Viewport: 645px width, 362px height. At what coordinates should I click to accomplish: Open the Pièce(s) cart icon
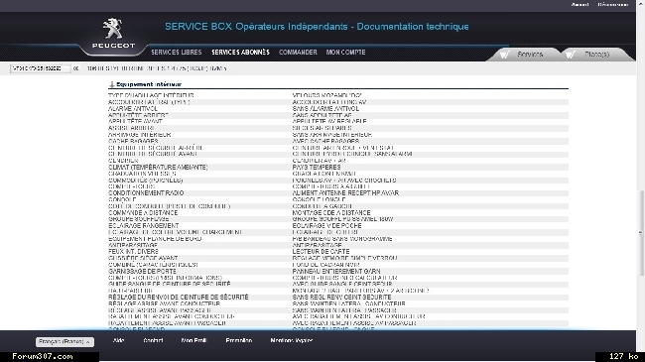pyautogui.click(x=571, y=55)
